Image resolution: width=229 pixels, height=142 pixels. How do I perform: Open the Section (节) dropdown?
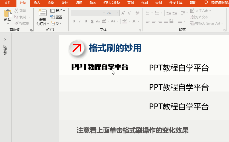click(56, 23)
